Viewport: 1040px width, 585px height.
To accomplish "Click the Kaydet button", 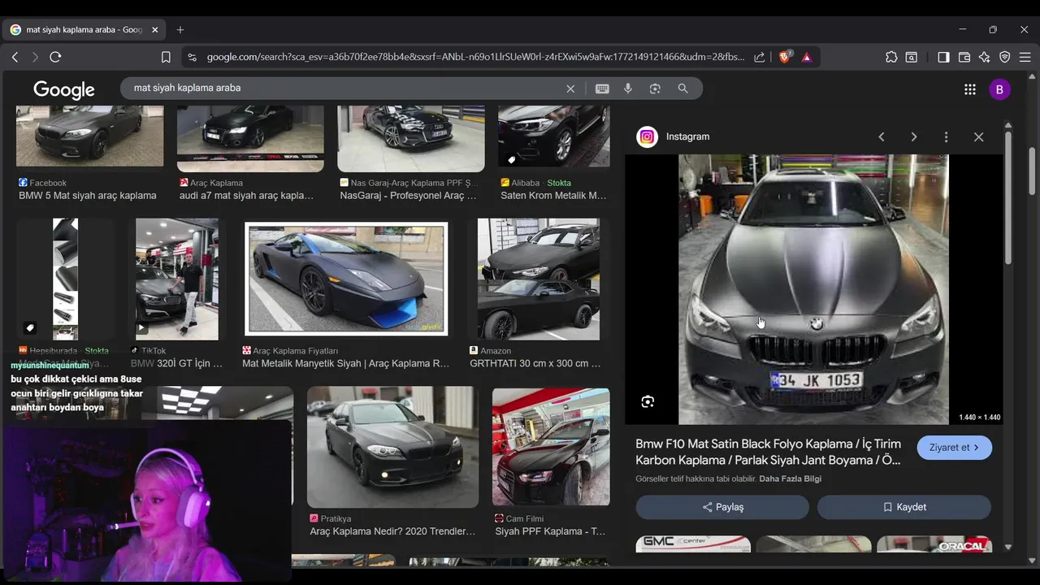I will coord(904,507).
